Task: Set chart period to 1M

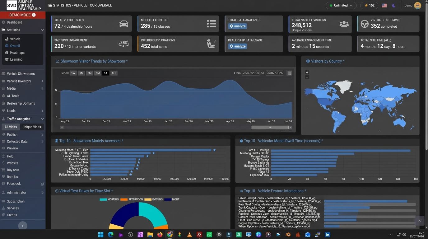Action: (x=81, y=73)
